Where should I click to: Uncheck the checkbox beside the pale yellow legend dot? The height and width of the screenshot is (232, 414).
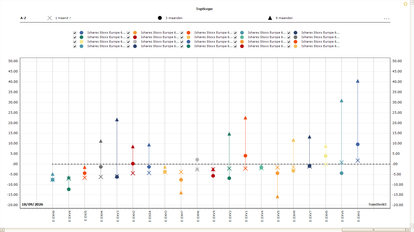75,42
